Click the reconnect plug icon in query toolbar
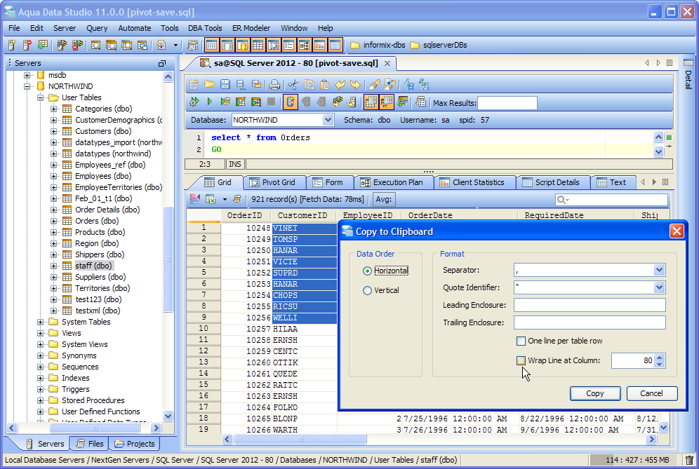Viewport: 699px width, 469px height. pos(337,102)
